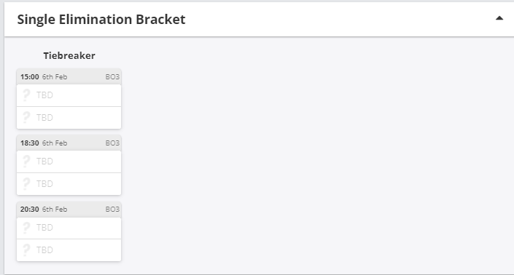Viewport: 514px width, 275px height.
Task: Select second TBD team of 15:00 match
Action: coord(69,118)
